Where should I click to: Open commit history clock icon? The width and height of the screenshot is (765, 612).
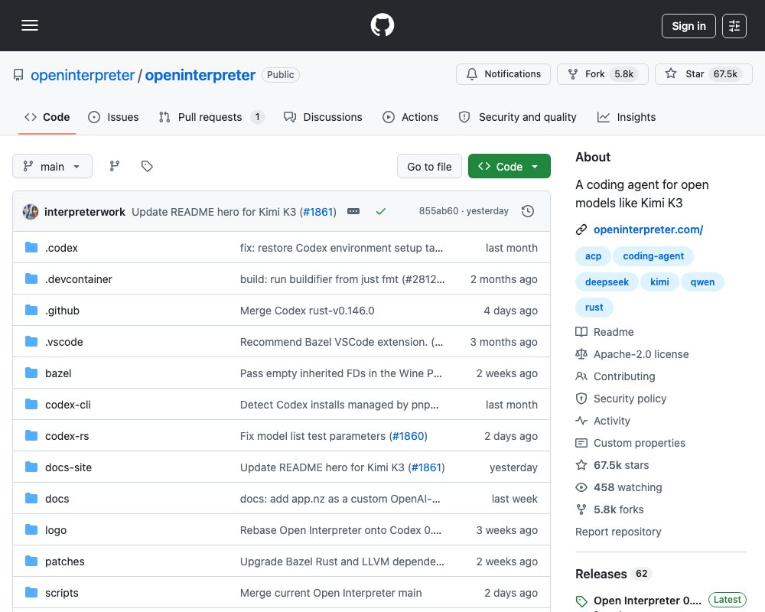(x=528, y=211)
